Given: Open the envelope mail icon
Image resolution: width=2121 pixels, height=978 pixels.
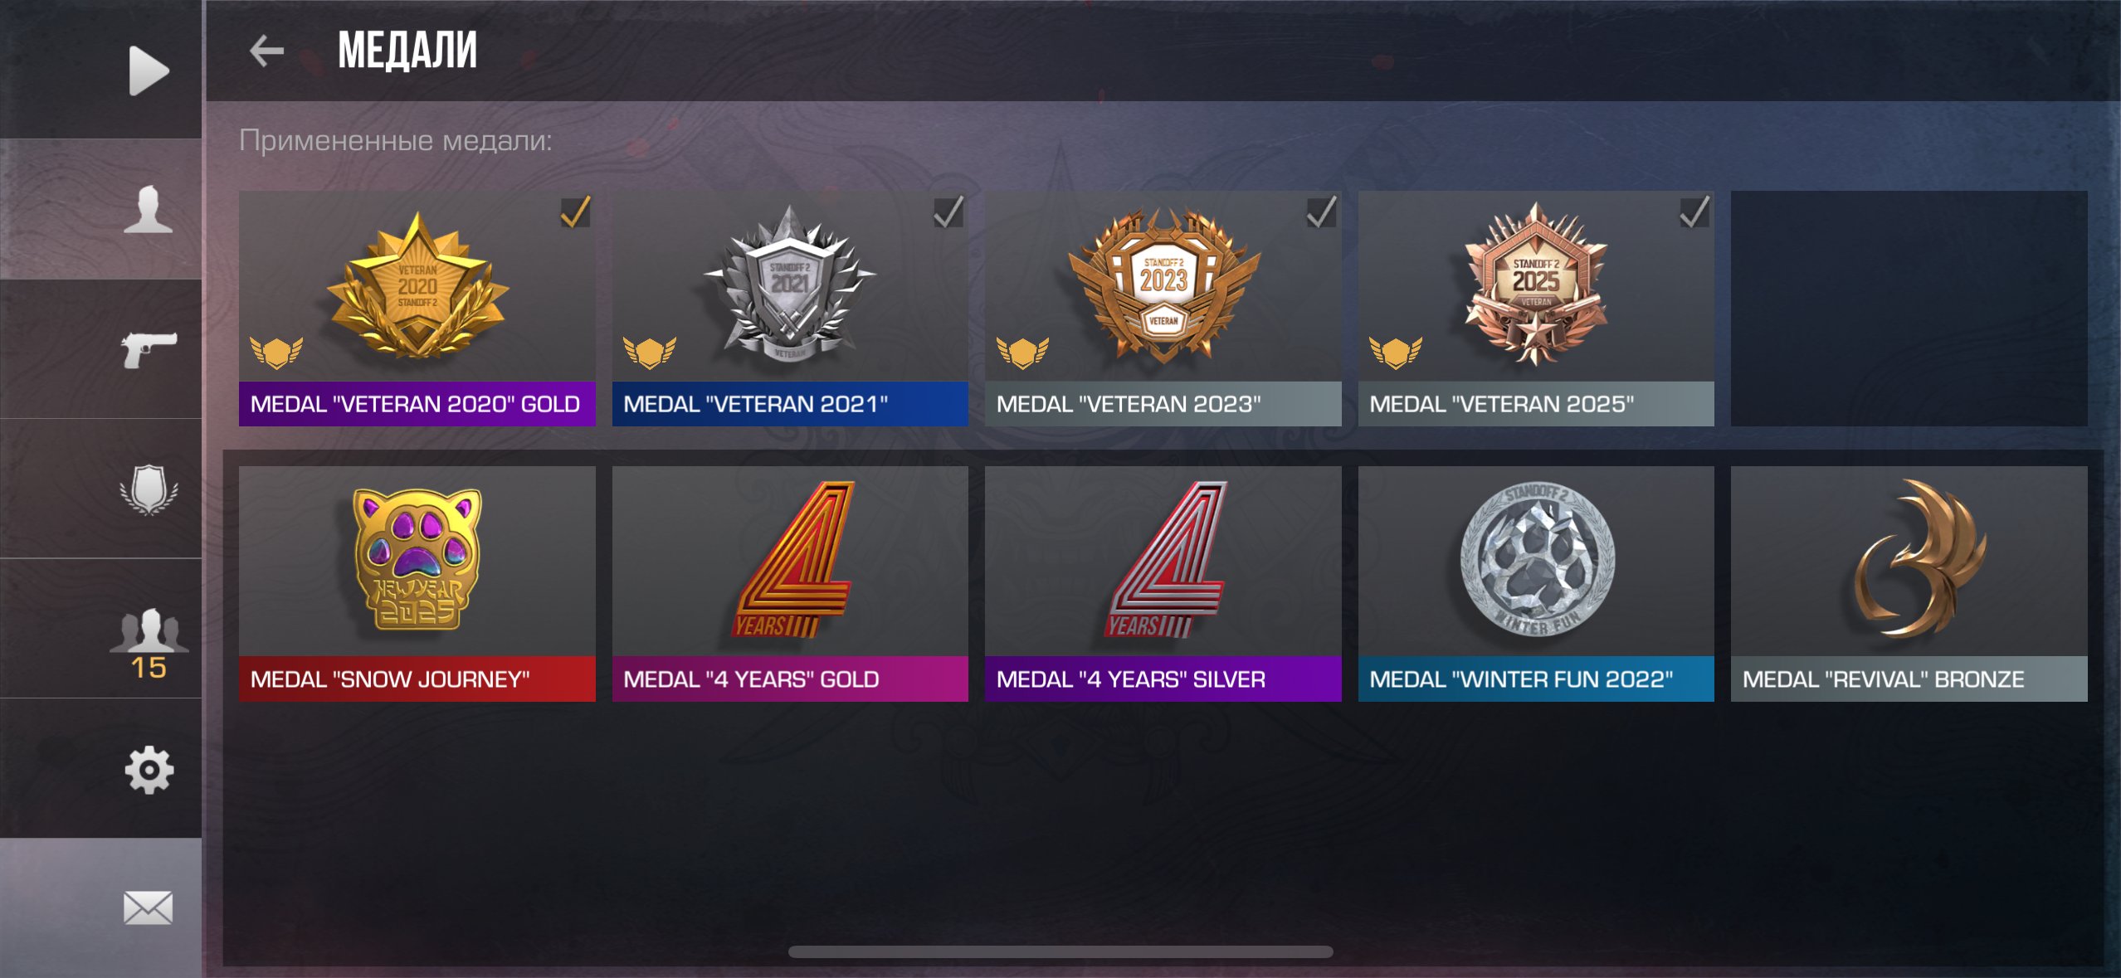Looking at the screenshot, I should (149, 907).
